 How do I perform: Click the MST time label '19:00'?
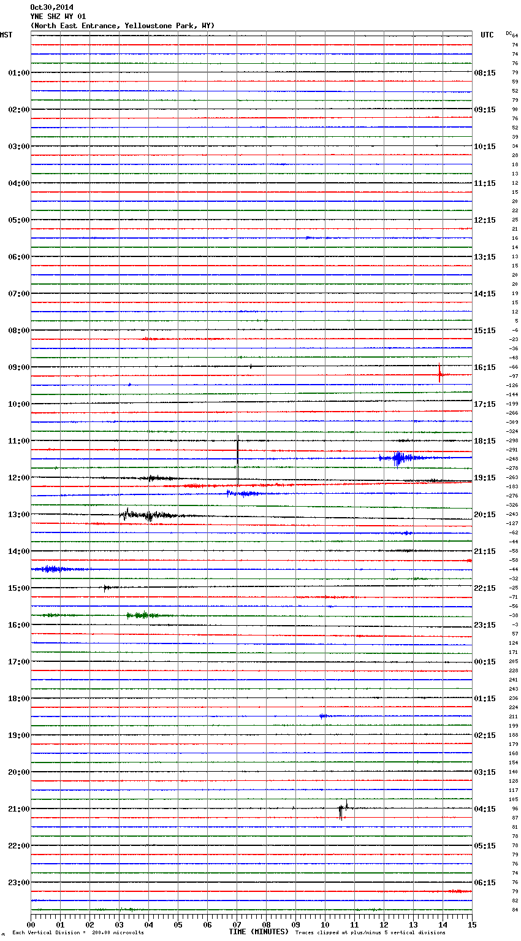point(19,736)
